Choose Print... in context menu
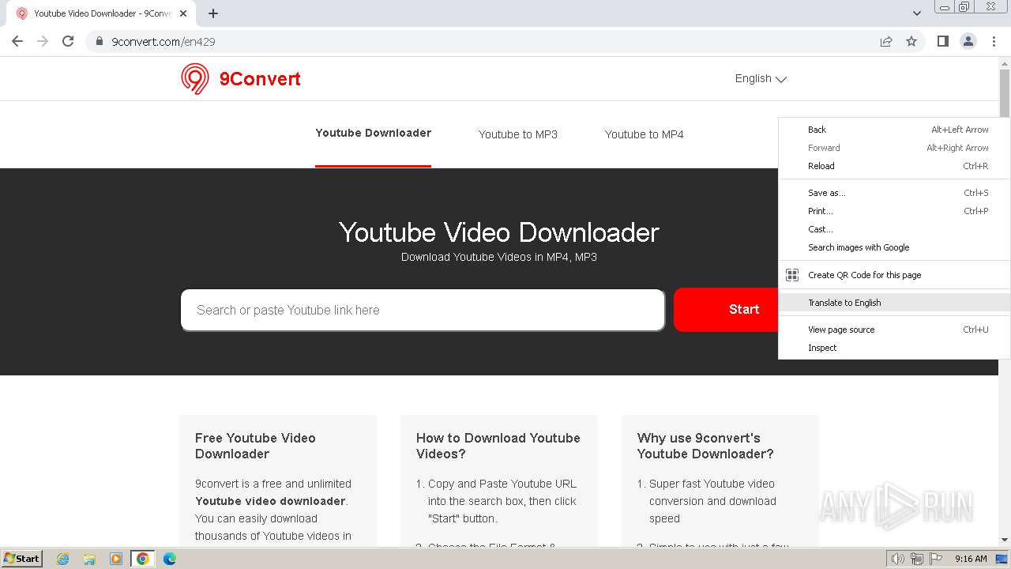Viewport: 1011px width, 569px height. (894, 211)
